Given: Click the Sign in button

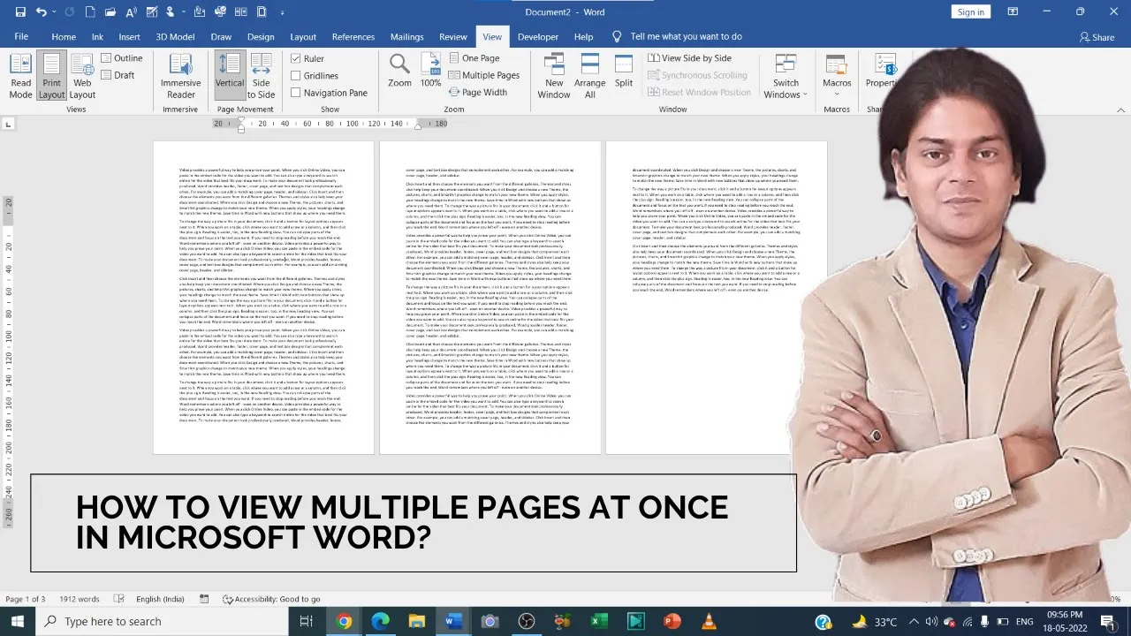Looking at the screenshot, I should click(970, 11).
